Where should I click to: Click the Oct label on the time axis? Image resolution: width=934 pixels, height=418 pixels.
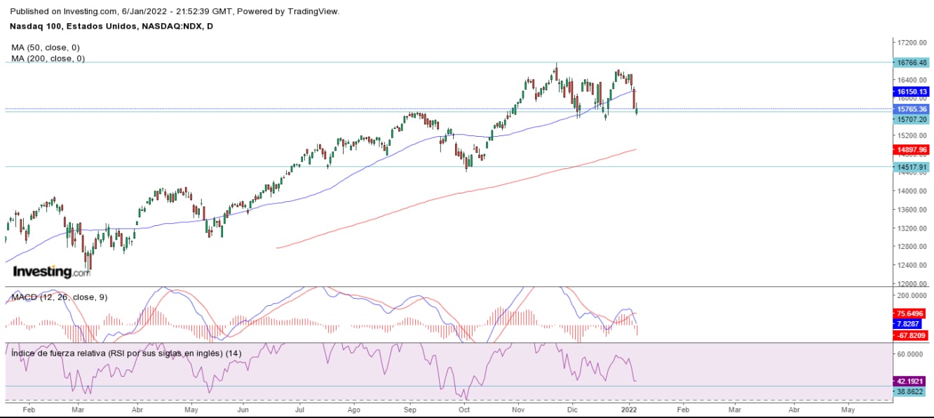click(x=463, y=408)
